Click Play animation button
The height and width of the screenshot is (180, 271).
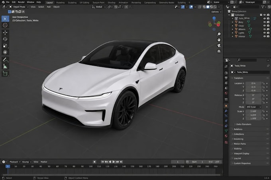(114, 162)
